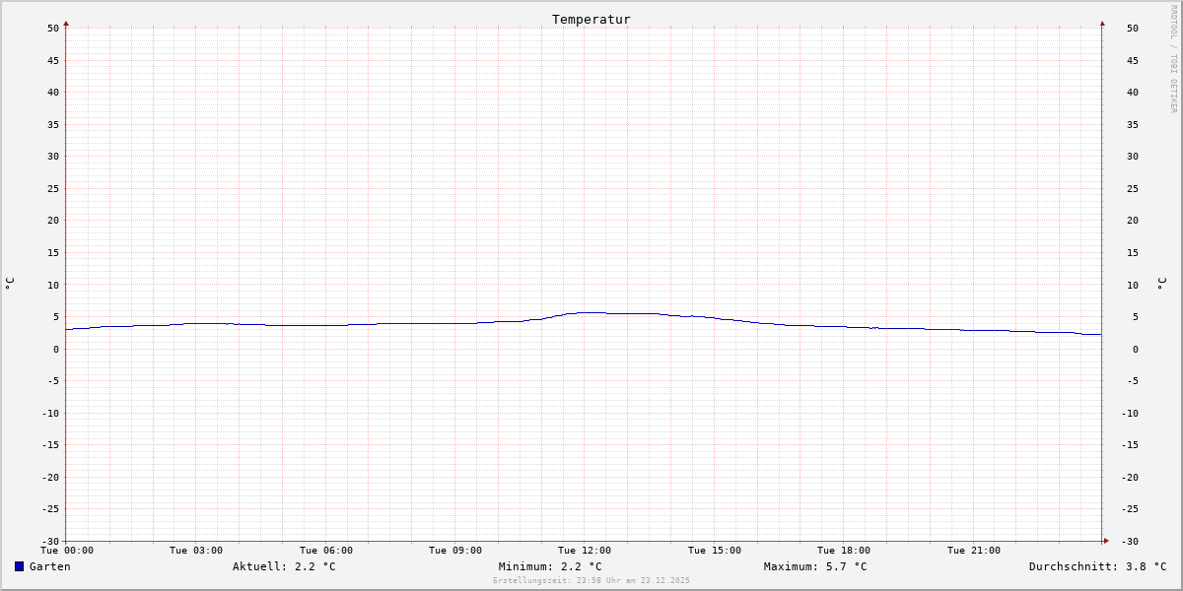Click the Garten legend label
The image size is (1183, 591).
pos(50,566)
